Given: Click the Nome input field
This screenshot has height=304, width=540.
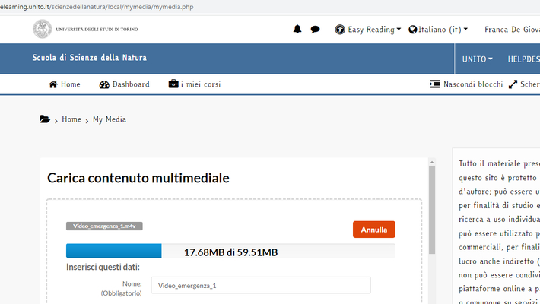Looking at the screenshot, I should (260, 285).
